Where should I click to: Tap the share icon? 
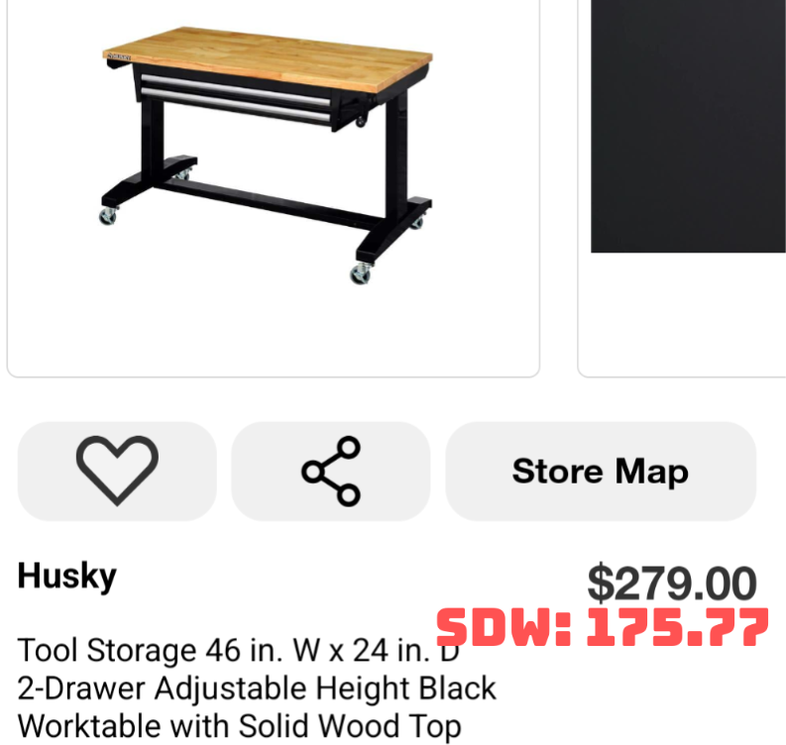[331, 471]
